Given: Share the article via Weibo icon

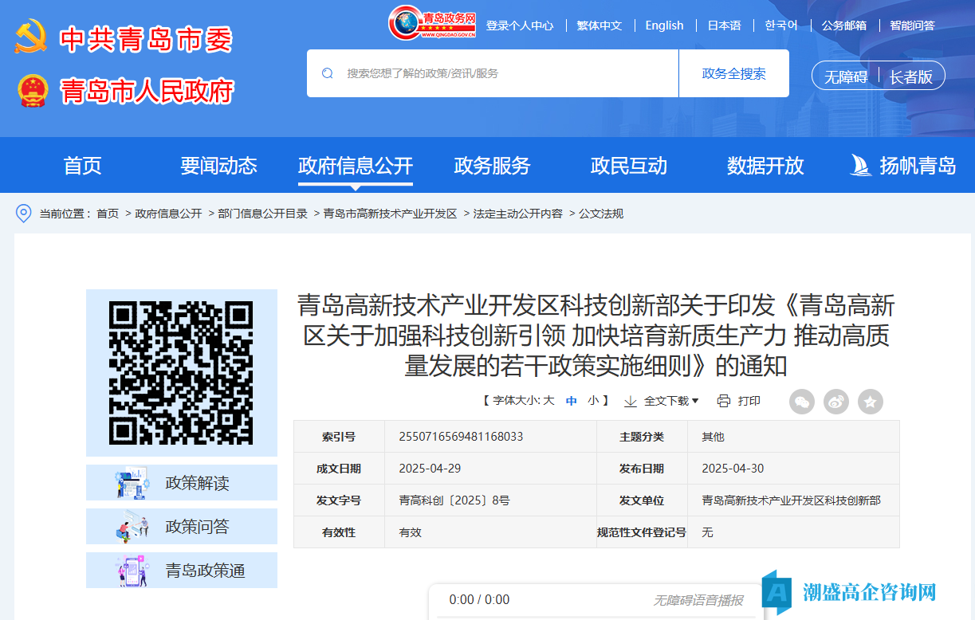Looking at the screenshot, I should [836, 402].
